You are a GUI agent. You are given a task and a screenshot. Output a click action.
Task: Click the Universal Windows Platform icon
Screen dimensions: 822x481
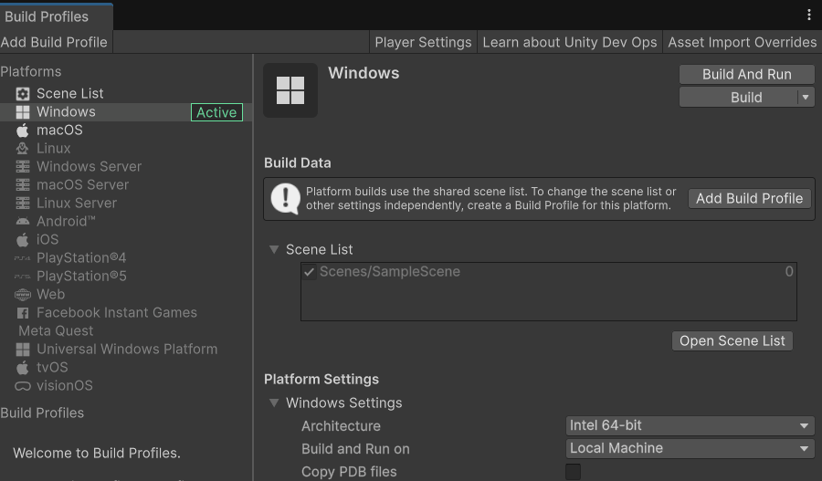coord(23,350)
